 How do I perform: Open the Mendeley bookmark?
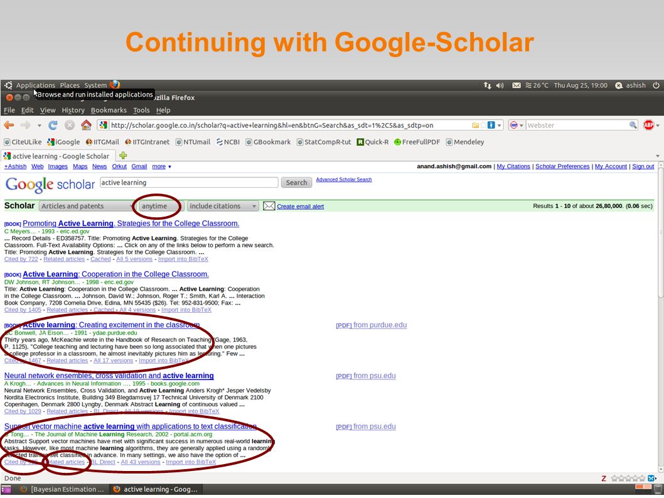coord(465,142)
